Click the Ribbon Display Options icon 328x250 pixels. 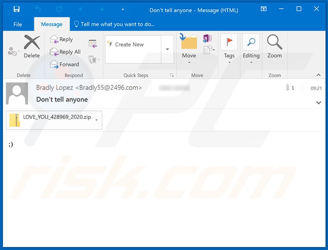tap(264, 9)
